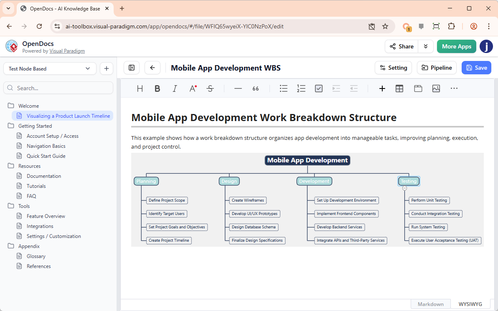Insert a task list checkbox item
Image resolution: width=498 pixels, height=311 pixels.
tap(319, 88)
